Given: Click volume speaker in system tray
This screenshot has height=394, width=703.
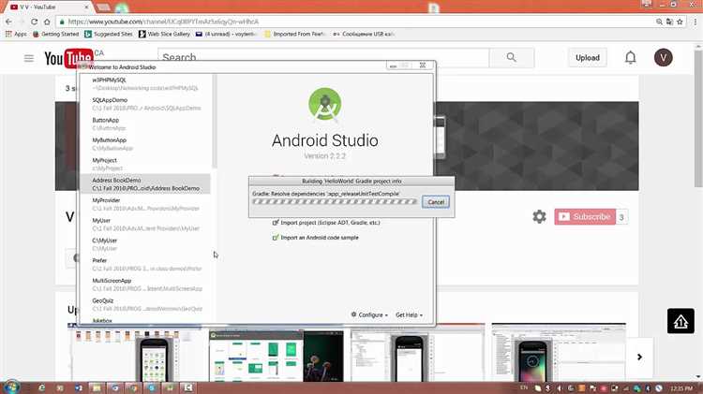Looking at the screenshot, I should pos(559,388).
